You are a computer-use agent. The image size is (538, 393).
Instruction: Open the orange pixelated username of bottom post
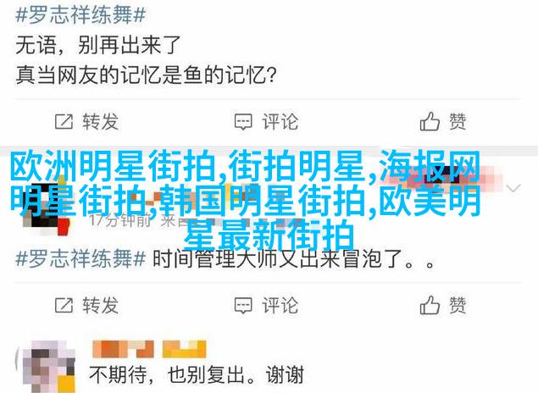pos(123,350)
